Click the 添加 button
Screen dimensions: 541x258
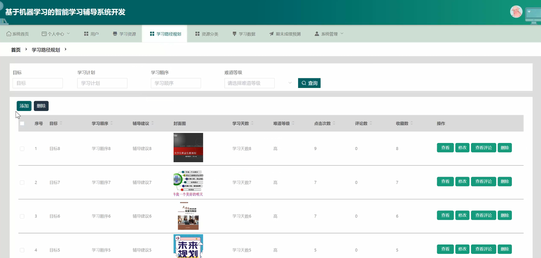[x=24, y=106]
